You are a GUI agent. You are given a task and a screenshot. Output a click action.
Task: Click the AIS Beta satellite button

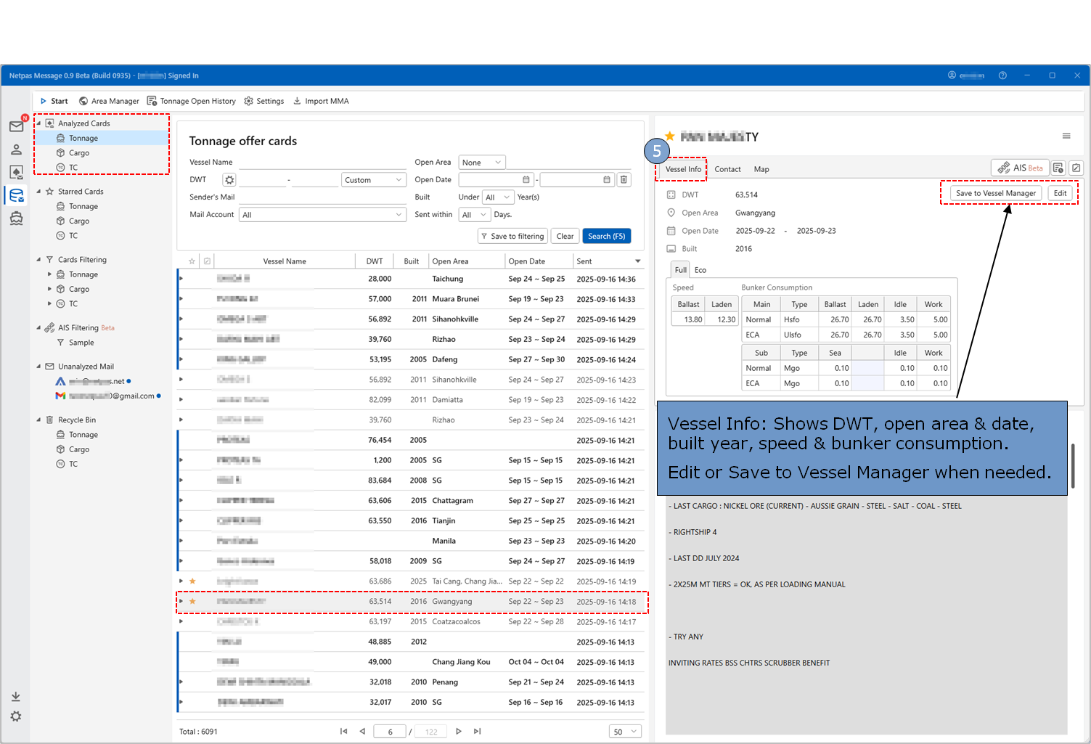[1019, 168]
